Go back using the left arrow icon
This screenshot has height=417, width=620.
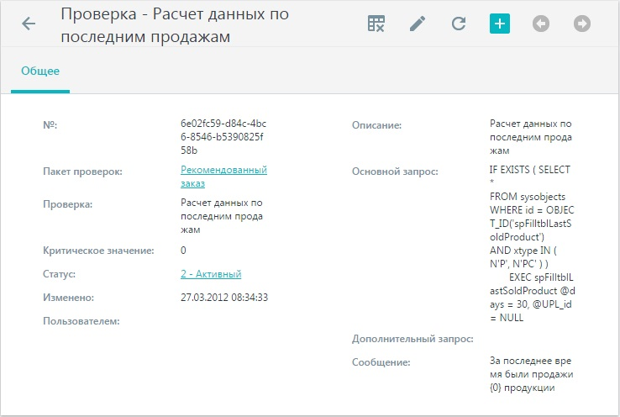coord(29,24)
